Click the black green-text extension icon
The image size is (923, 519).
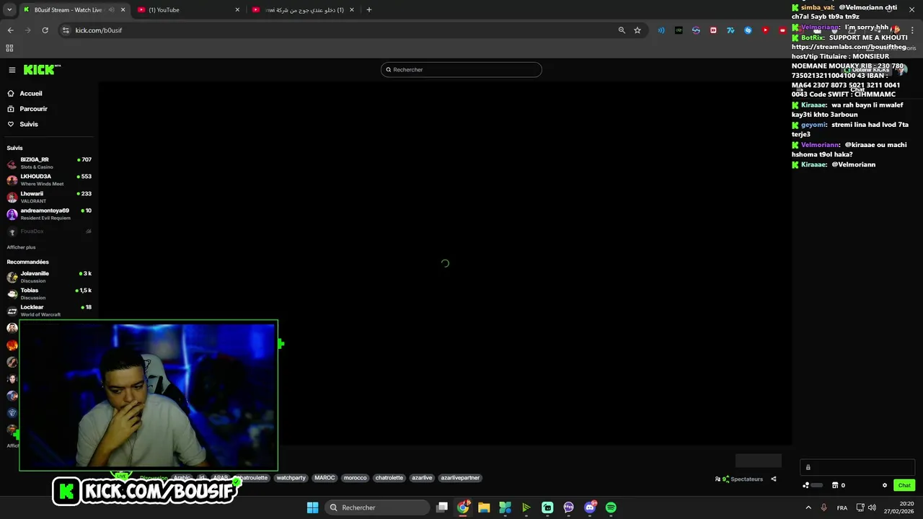coord(679,30)
